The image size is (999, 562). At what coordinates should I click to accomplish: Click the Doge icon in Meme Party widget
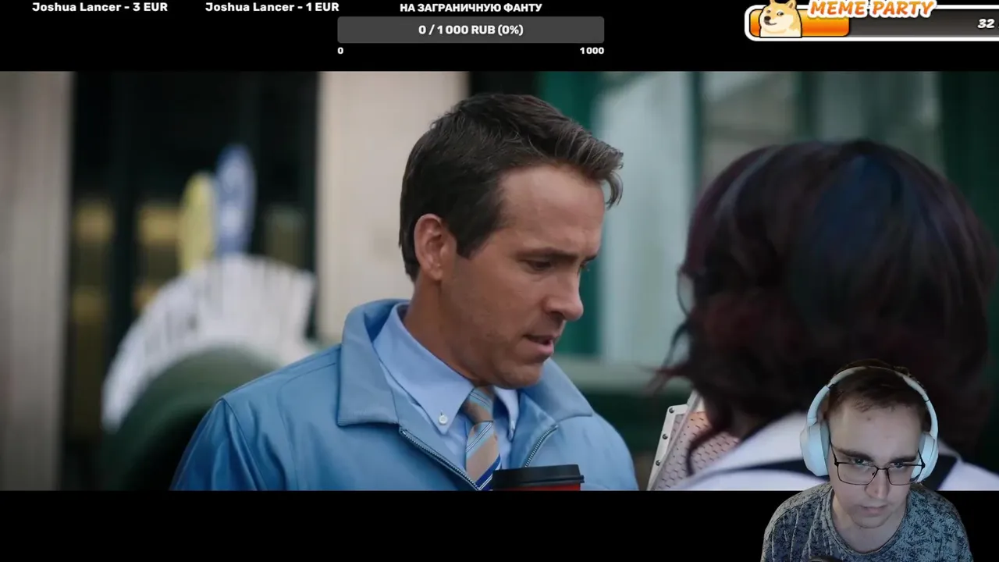782,18
